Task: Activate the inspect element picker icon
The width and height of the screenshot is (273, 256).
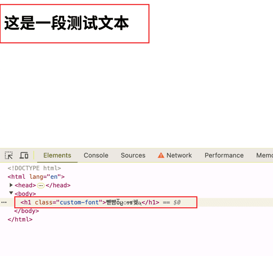Action: (9, 155)
